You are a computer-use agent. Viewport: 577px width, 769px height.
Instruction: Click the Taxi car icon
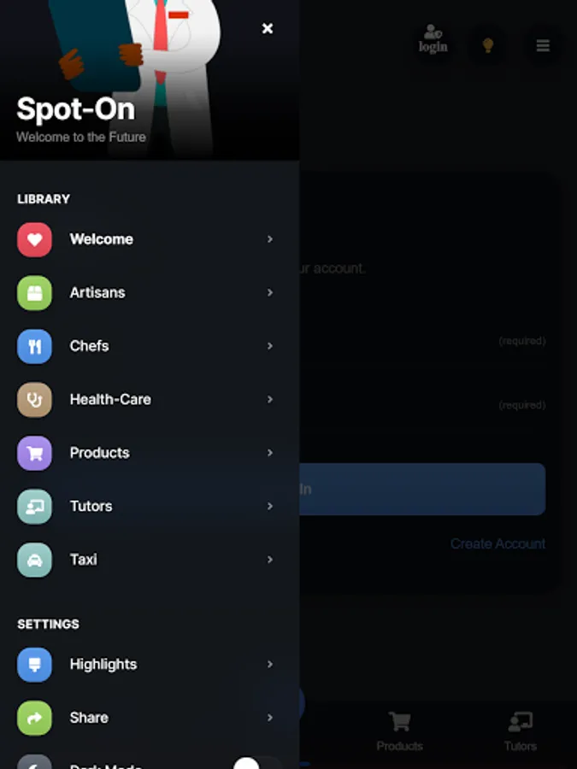coord(34,560)
